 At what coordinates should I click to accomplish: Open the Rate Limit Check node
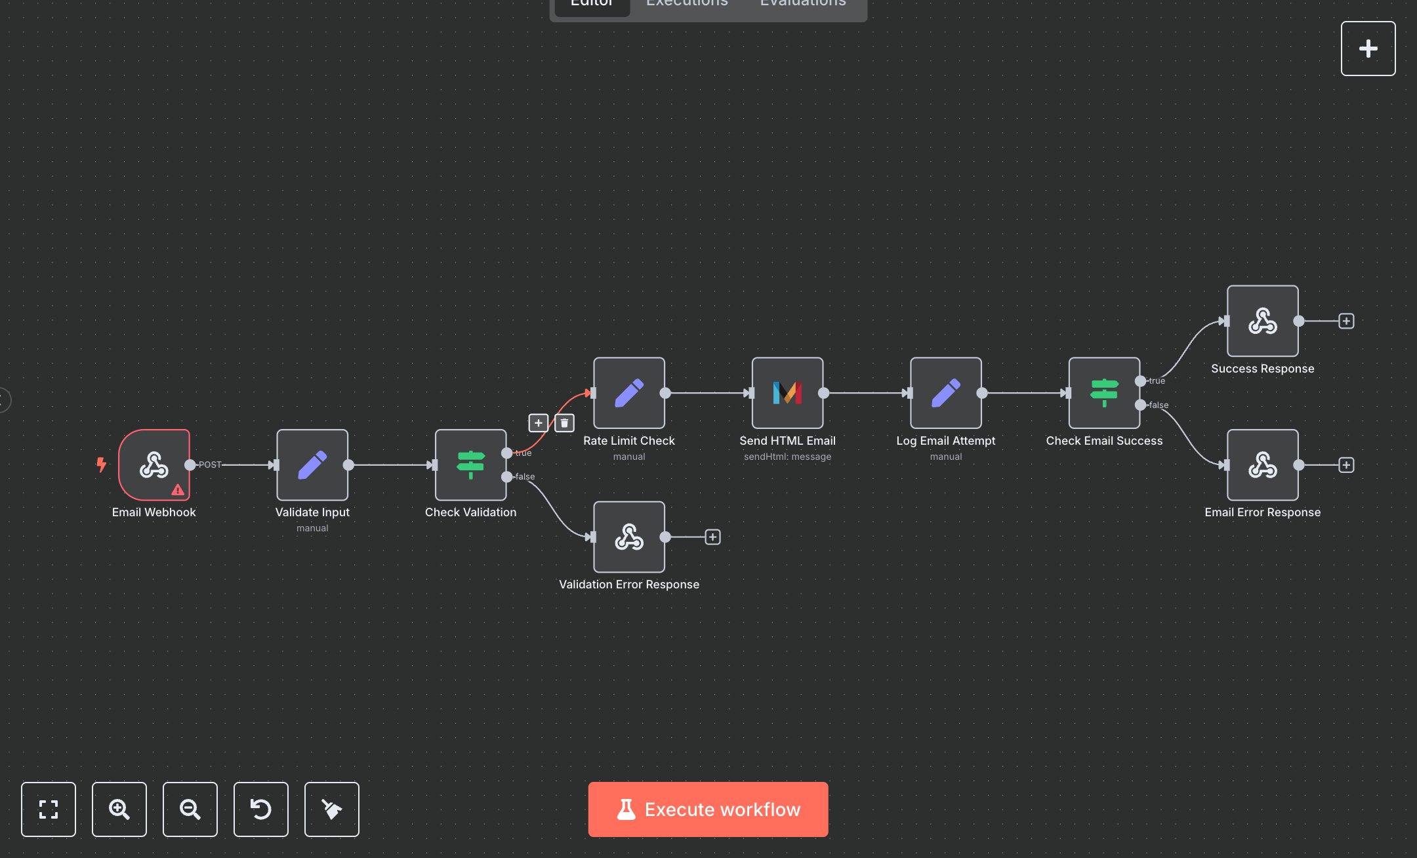pos(628,394)
